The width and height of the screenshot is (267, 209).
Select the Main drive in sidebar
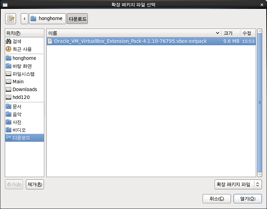(x=24, y=82)
